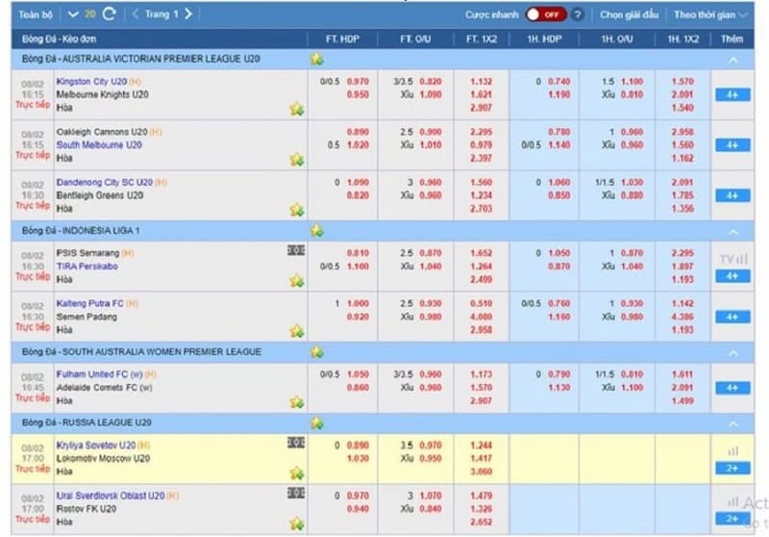Favorite the Australia Victorian Premier League U20 star

[x=317, y=59]
